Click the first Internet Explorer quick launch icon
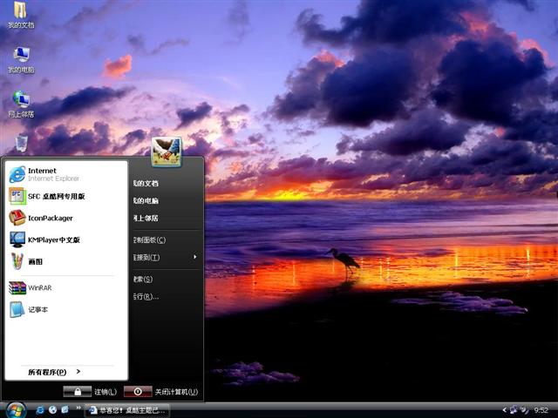The image size is (558, 418). [40, 410]
